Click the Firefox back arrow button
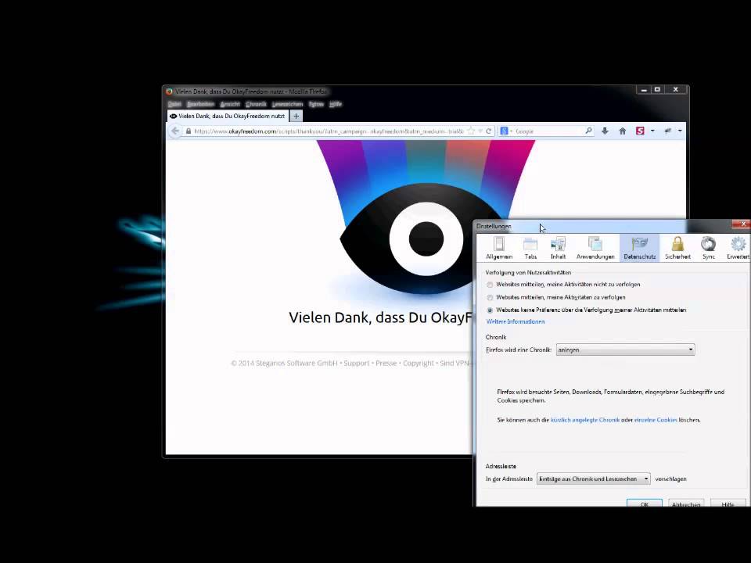This screenshot has height=563, width=751. pos(175,131)
